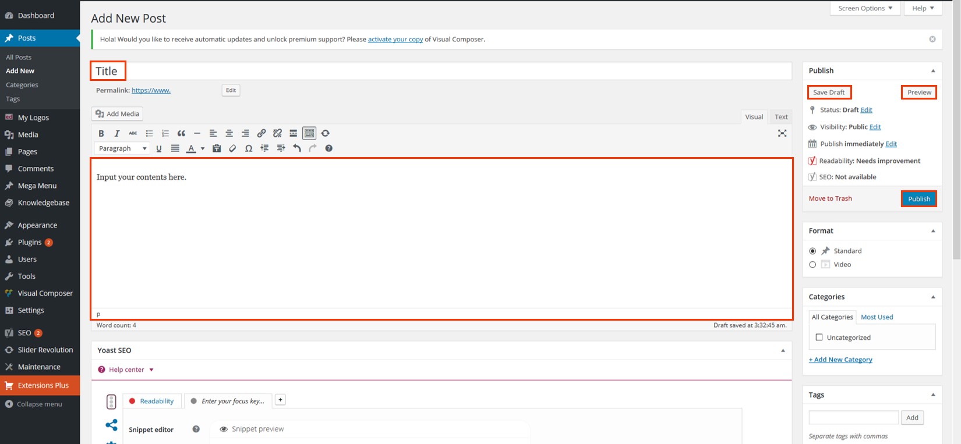961x444 pixels.
Task: Collapse the Publish panel
Action: point(933,71)
